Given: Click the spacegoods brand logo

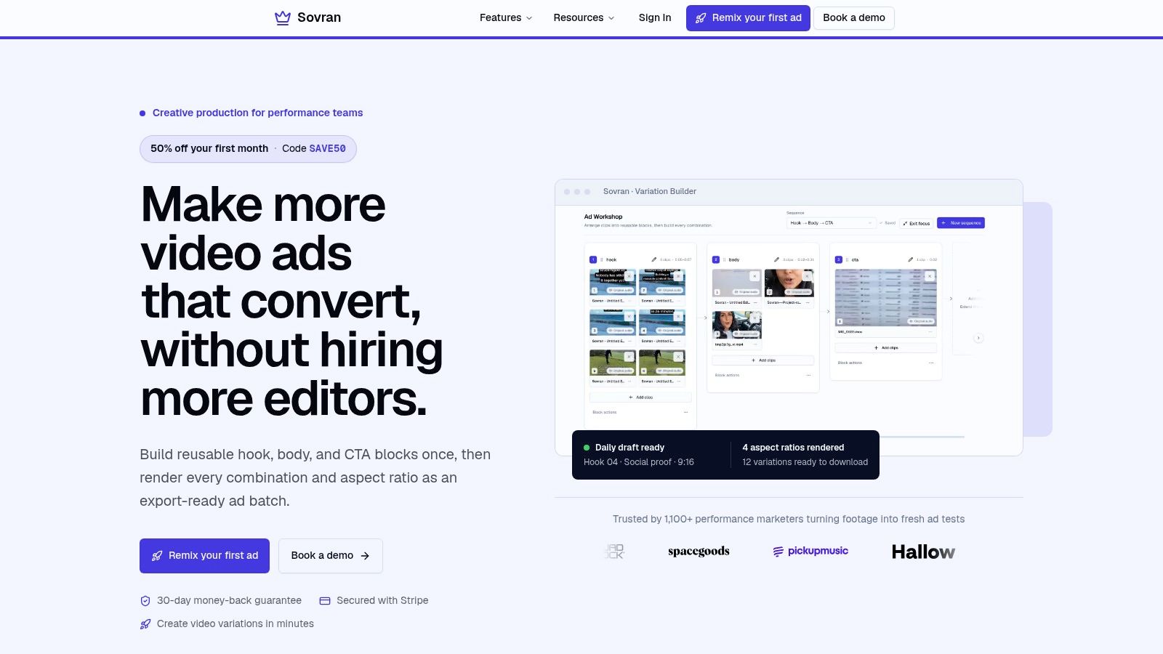Looking at the screenshot, I should coord(699,552).
